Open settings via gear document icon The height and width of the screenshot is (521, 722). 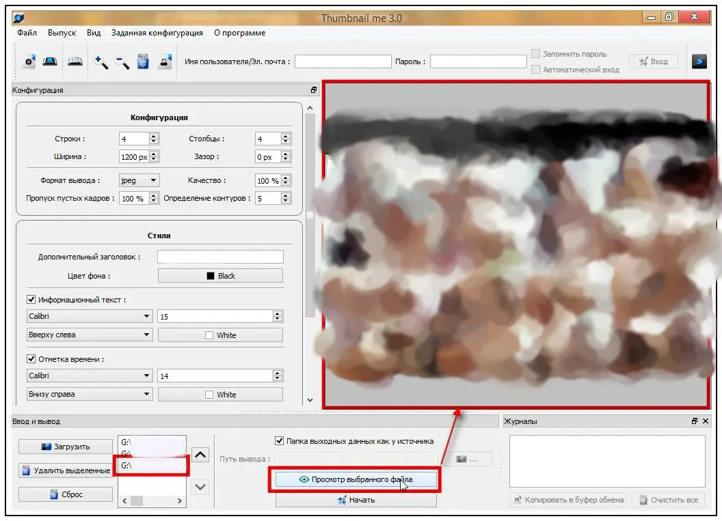(x=29, y=61)
